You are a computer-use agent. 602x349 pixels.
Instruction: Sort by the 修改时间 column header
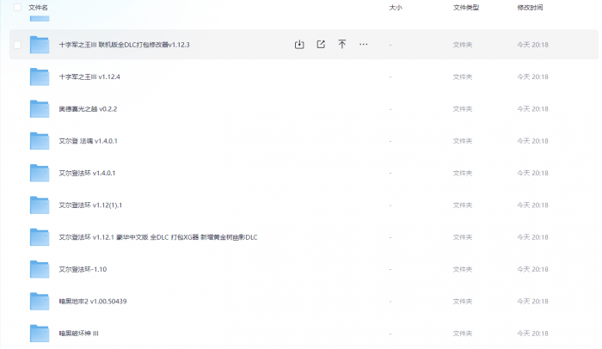click(x=530, y=7)
